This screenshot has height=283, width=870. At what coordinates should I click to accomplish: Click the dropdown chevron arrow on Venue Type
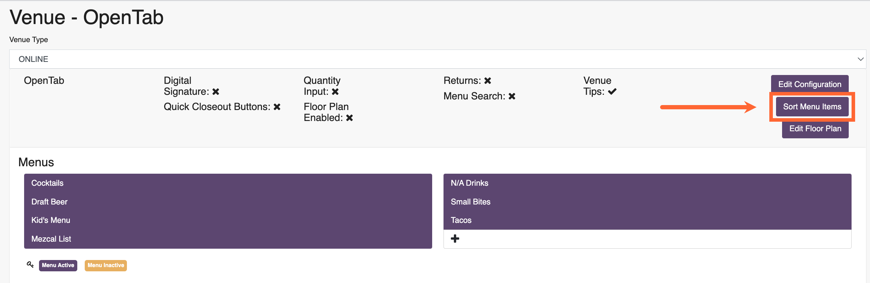tap(860, 59)
